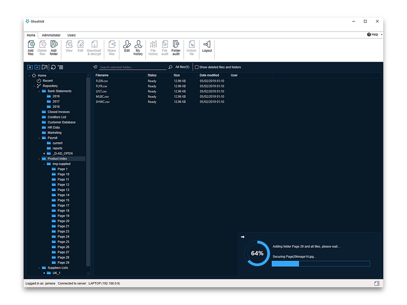Click the Edit profile icon beside My history
This screenshot has width=407, height=305.
point(127,47)
